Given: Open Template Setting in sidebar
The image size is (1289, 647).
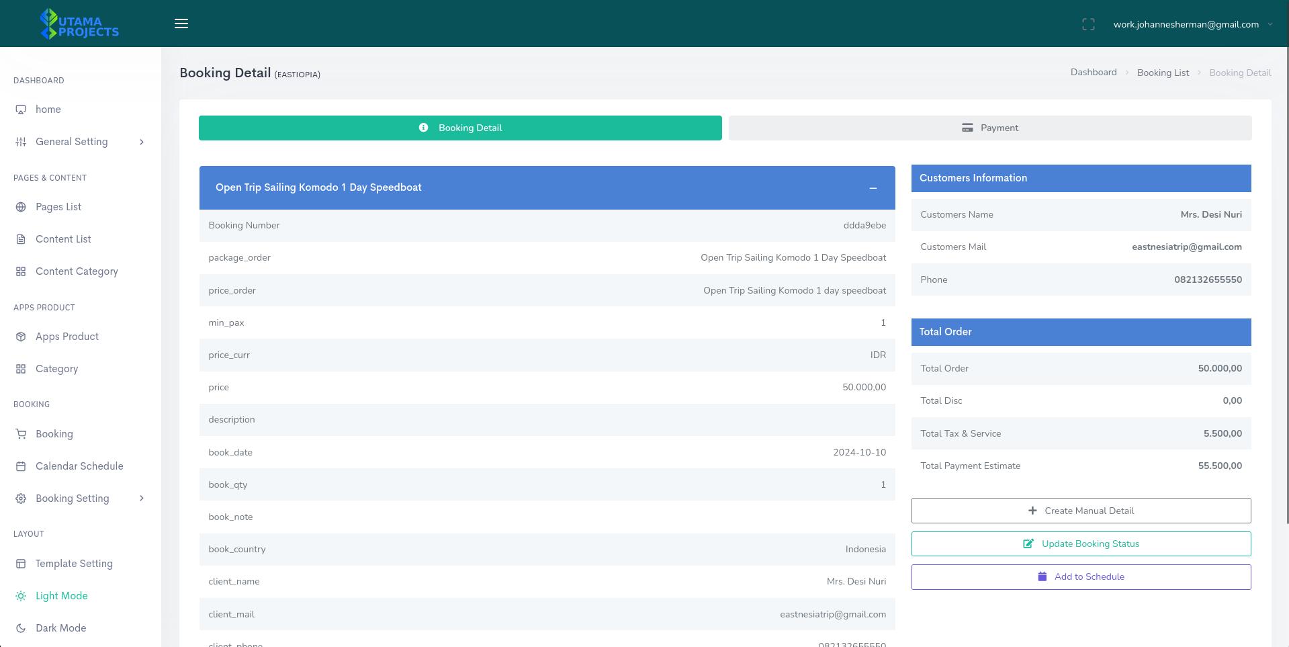Looking at the screenshot, I should tap(74, 564).
